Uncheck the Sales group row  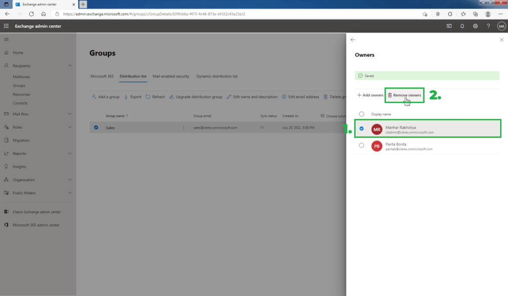[96, 128]
